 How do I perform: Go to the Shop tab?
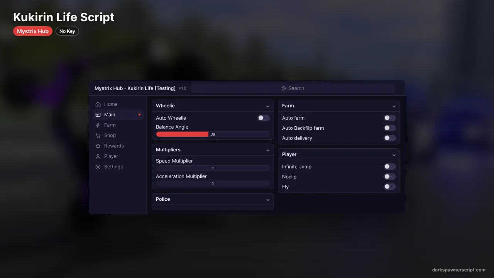(x=118, y=136)
